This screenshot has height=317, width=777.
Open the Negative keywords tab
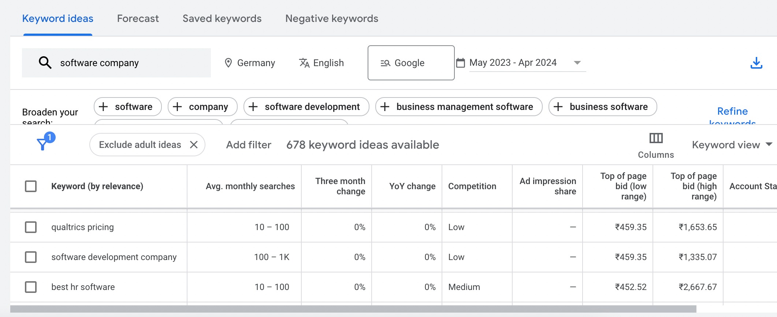coord(332,19)
